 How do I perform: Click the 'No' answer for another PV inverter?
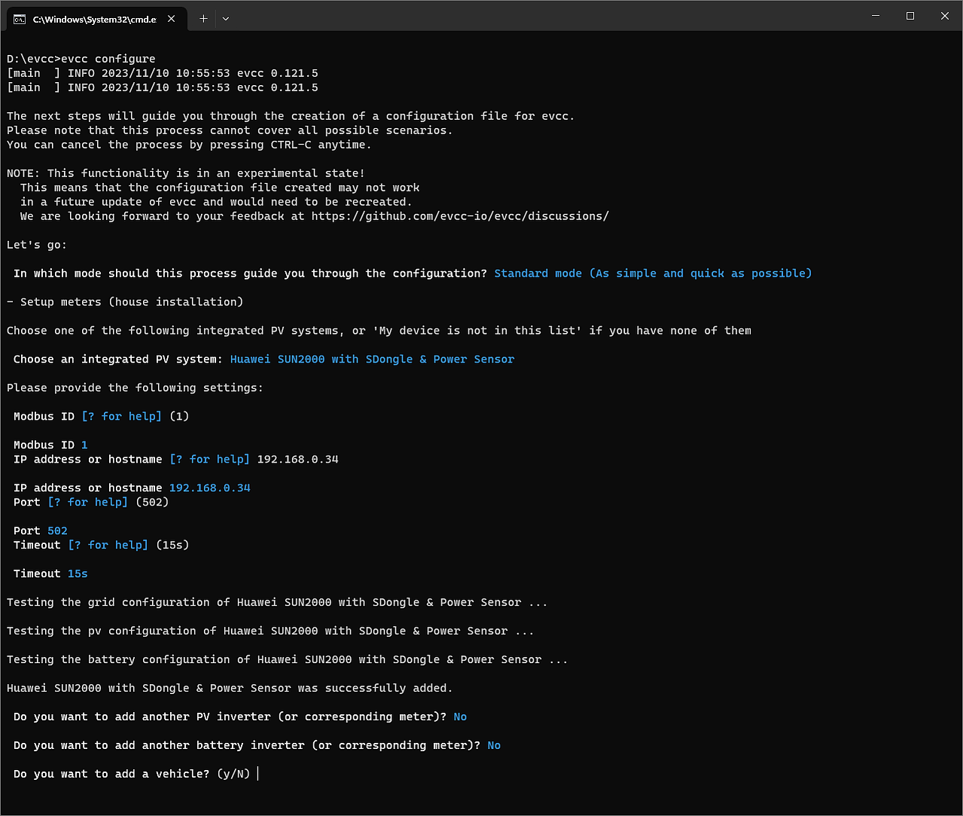pyautogui.click(x=460, y=717)
